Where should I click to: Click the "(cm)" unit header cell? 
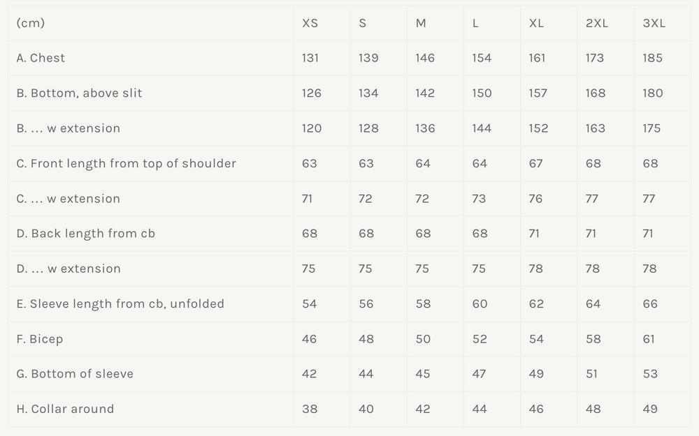click(31, 23)
